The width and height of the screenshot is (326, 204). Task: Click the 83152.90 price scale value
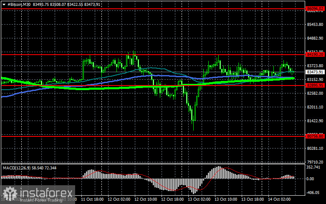pyautogui.click(x=315, y=80)
